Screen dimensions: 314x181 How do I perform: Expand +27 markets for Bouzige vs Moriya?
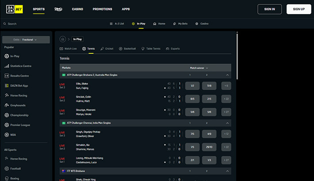(226, 112)
